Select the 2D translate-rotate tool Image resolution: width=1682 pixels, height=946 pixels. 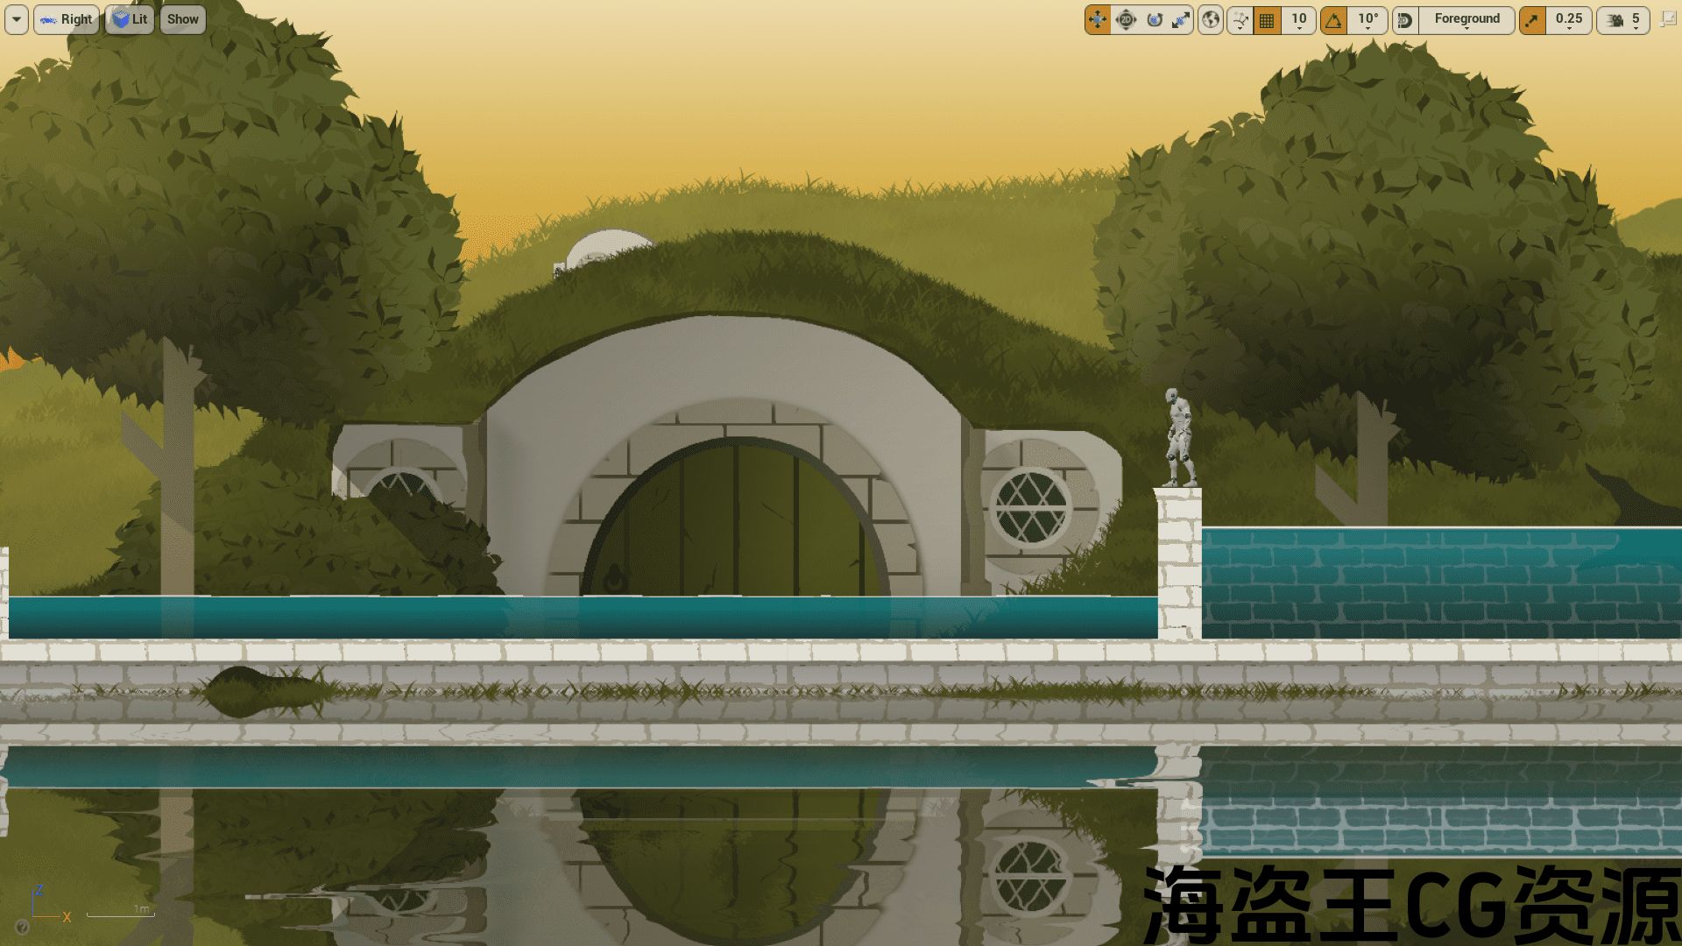(1126, 19)
